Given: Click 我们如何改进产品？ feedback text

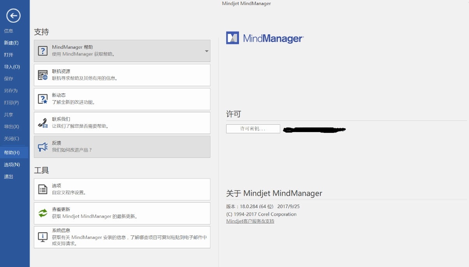Looking at the screenshot, I should [x=72, y=150].
